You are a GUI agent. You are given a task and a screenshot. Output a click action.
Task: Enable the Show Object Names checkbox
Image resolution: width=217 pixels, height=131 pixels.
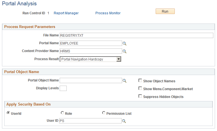pos(140,81)
